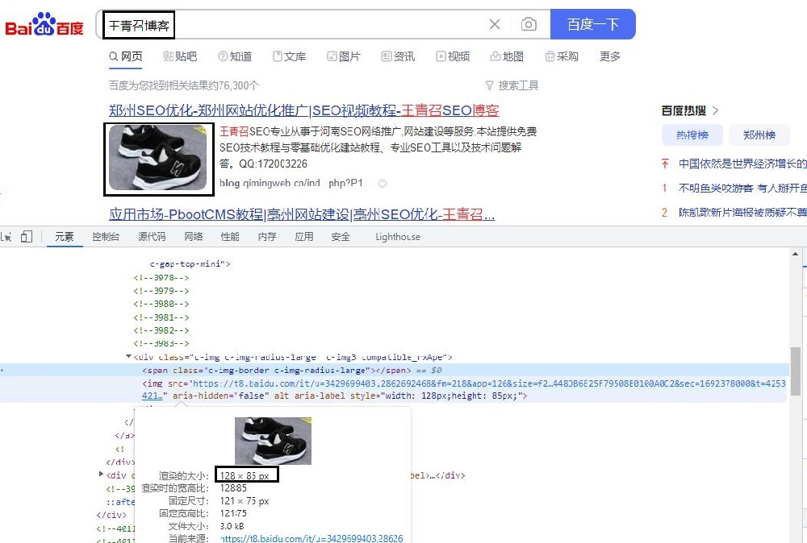
Task: Click the dropdown icon after the result URL
Action: point(383,183)
